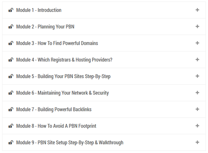Expand Module 7 with the plus sign
The height and width of the screenshot is (153, 208).
[x=197, y=109]
